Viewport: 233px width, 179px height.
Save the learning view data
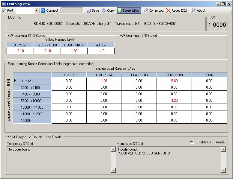pyautogui.click(x=93, y=10)
